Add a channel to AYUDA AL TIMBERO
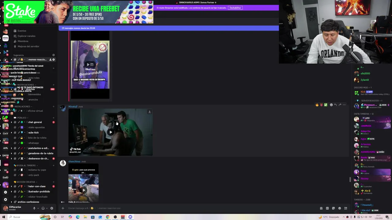Image resolution: width=392 pixels, height=220 pixels. click(54, 166)
